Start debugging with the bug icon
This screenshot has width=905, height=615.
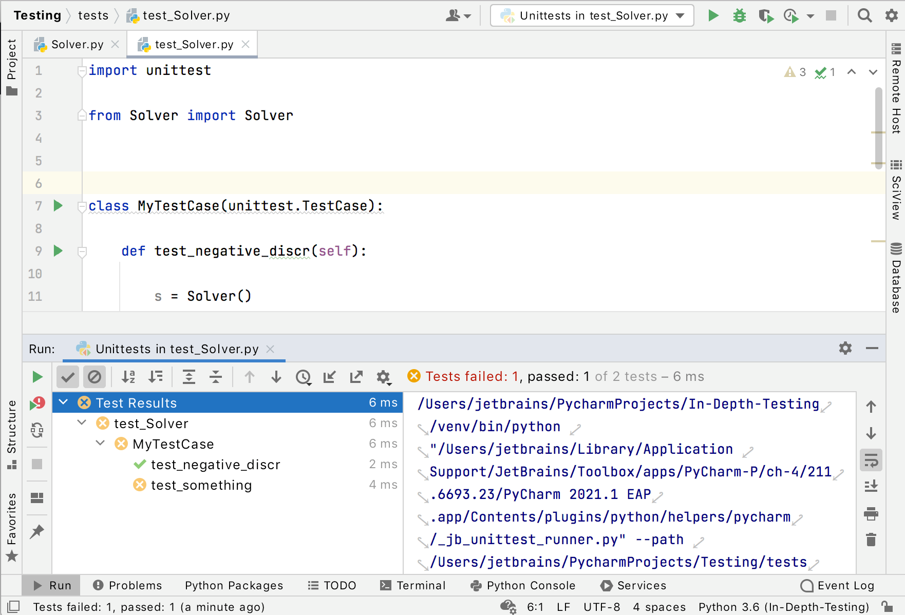(740, 16)
